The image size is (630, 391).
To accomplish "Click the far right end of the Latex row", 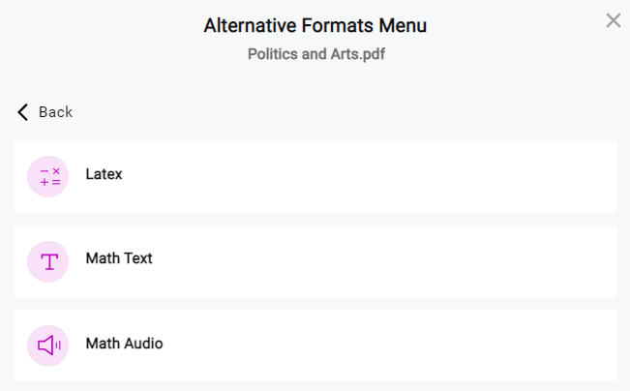I will (603, 176).
